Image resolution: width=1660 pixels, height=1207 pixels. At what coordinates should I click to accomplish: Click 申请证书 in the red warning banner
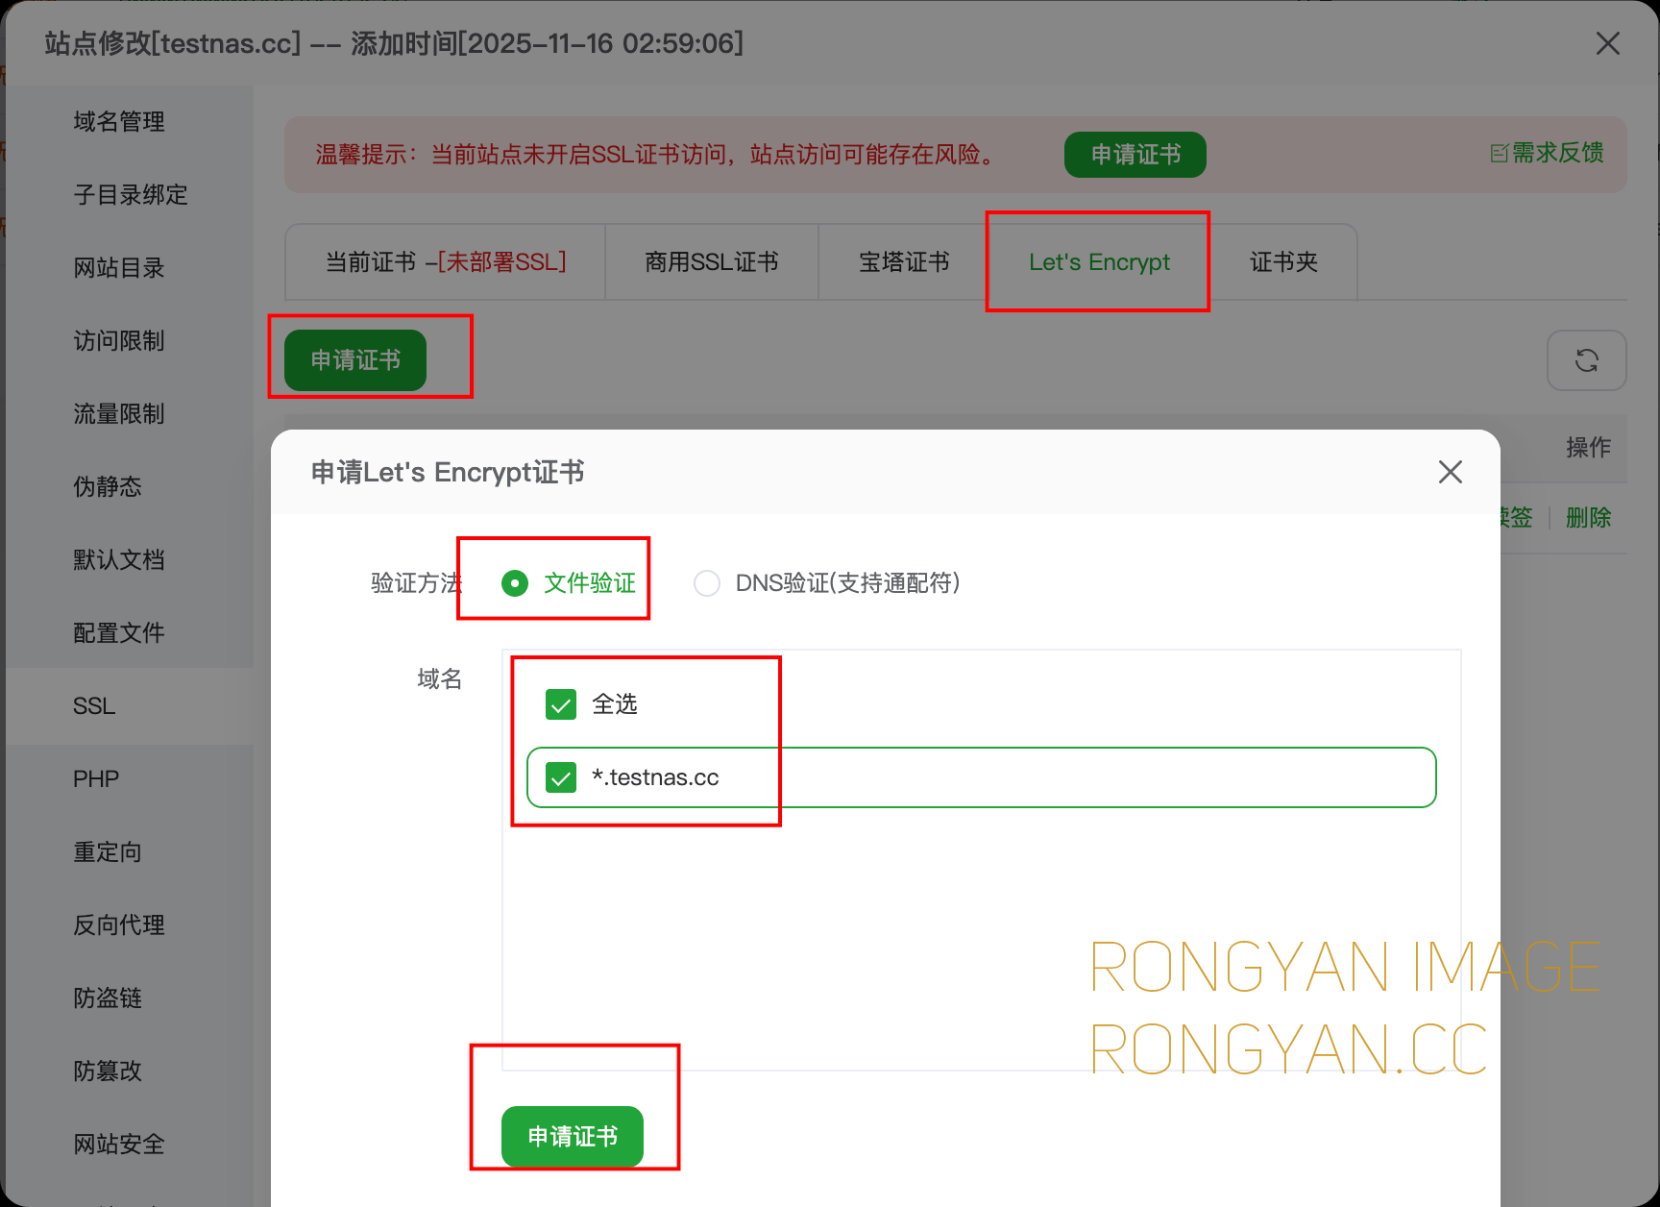pyautogui.click(x=1135, y=155)
